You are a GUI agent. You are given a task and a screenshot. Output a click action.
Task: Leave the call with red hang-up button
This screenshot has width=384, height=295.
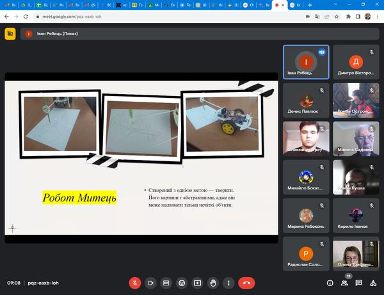(x=246, y=282)
